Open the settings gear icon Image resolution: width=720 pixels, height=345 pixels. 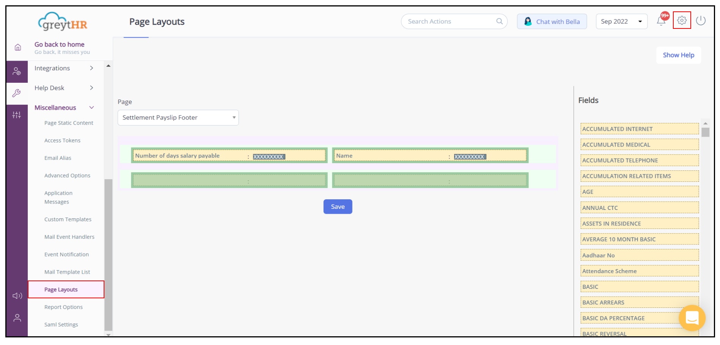(682, 20)
